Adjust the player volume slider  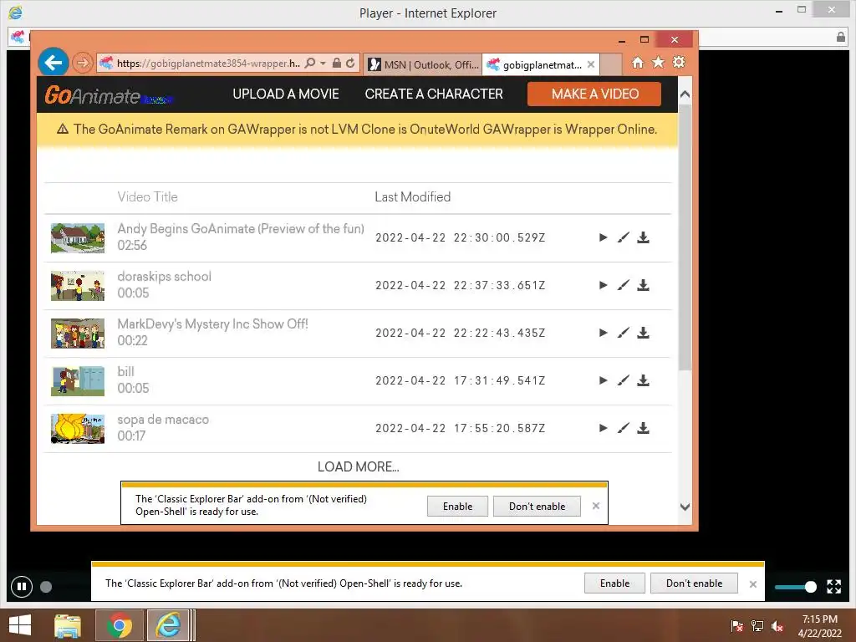click(x=797, y=587)
